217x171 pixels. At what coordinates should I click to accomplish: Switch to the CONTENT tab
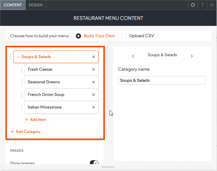pyautogui.click(x=13, y=5)
